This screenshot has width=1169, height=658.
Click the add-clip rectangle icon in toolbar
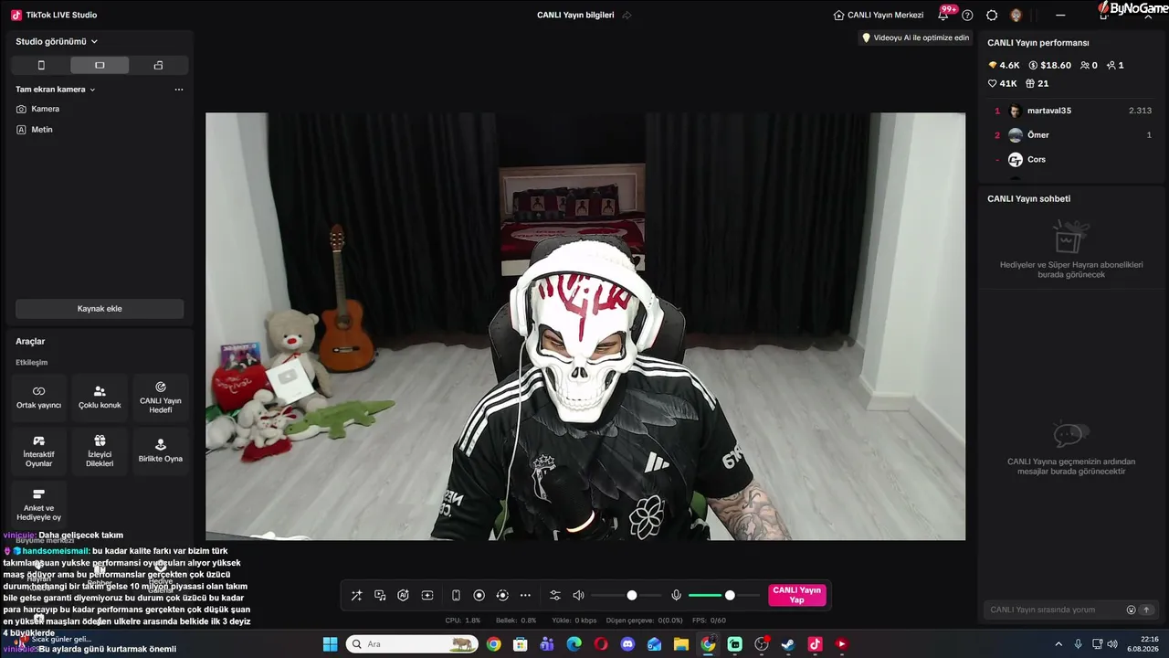coord(427,596)
